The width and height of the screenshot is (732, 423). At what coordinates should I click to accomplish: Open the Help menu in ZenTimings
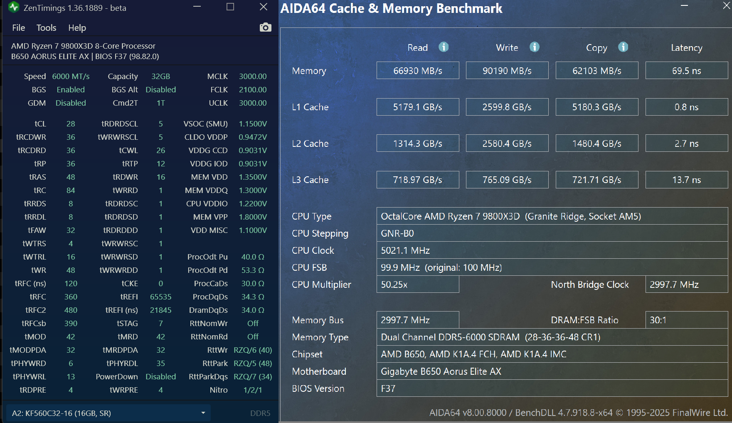pos(77,28)
